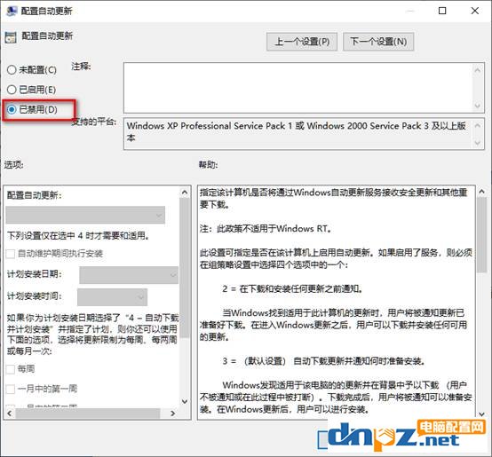Viewport: 492px width, 457px height.
Task: Tick the 每周 checkbox
Action: pyautogui.click(x=11, y=369)
